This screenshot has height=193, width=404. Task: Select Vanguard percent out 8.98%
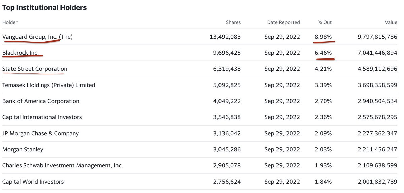tap(323, 37)
